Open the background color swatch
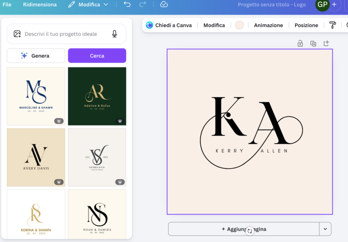 pyautogui.click(x=239, y=25)
